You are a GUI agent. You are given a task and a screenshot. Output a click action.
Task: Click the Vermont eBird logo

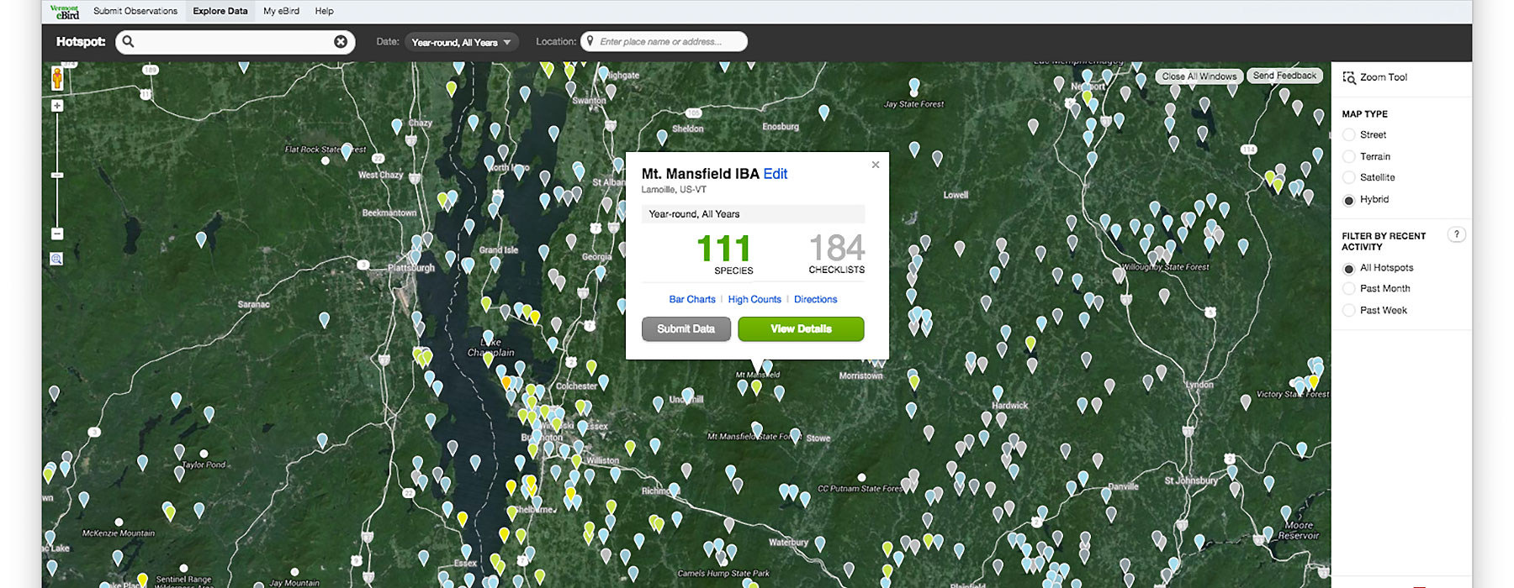pyautogui.click(x=65, y=11)
